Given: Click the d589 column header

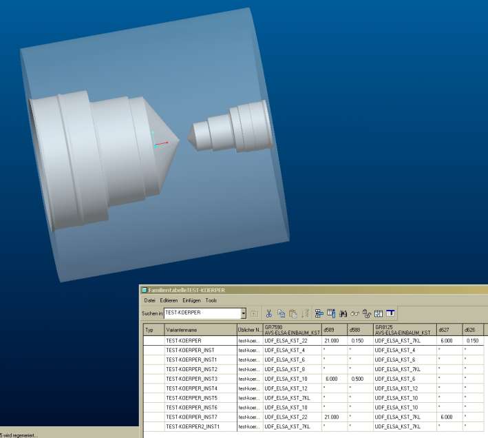Looking at the screenshot, I should coord(335,330).
